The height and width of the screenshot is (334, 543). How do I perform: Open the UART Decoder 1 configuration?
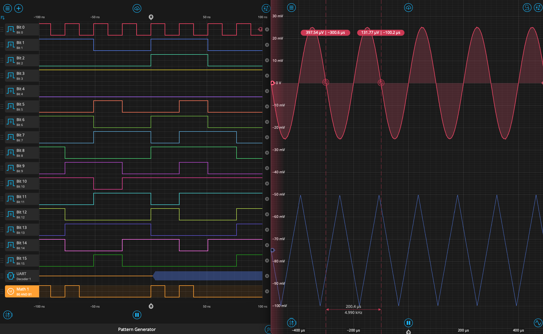coord(22,276)
